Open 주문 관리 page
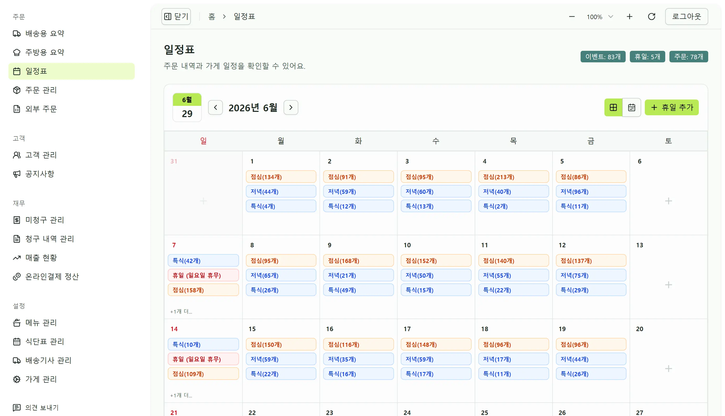Viewport: 725px width, 416px height. 72,90
